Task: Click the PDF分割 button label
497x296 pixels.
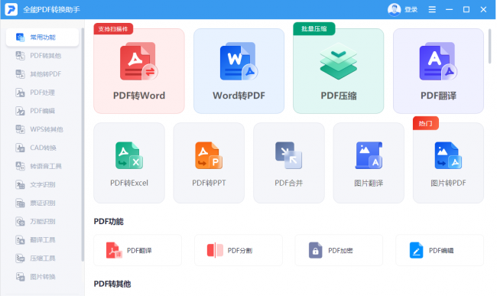Action: coord(240,250)
